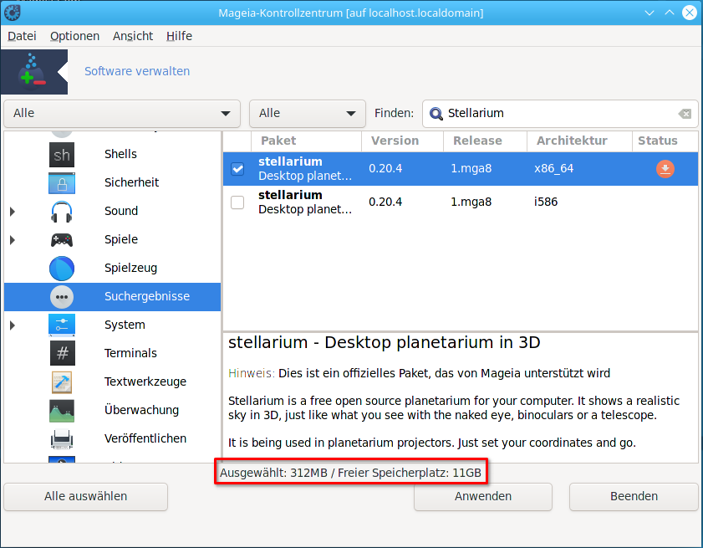Click the Terminals hash icon
703x548 pixels.
click(x=63, y=353)
